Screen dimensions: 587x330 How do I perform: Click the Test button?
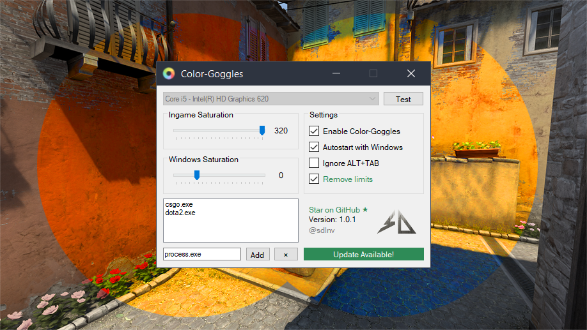pos(403,99)
